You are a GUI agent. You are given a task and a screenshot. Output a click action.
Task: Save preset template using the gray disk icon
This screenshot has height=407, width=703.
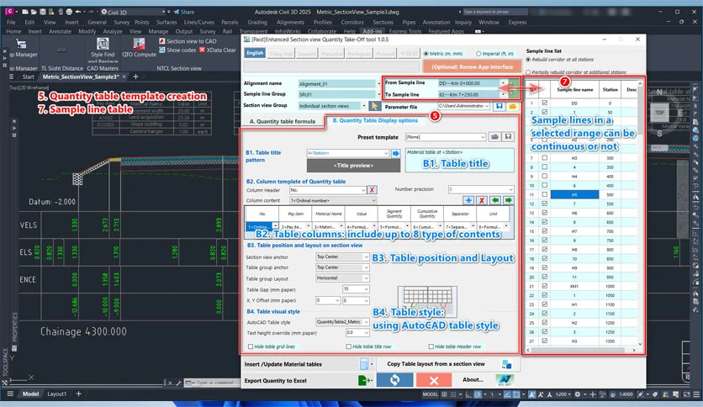pos(508,137)
